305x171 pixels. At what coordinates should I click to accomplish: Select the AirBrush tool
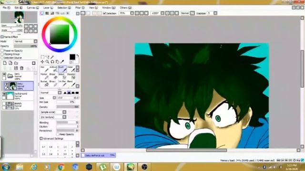click(53, 69)
